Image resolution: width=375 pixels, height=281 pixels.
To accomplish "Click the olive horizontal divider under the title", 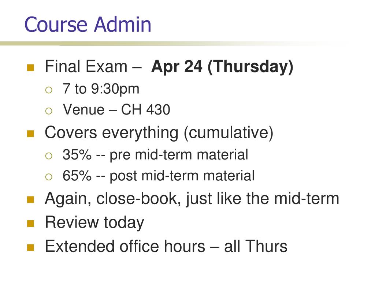I will click(167, 44).
